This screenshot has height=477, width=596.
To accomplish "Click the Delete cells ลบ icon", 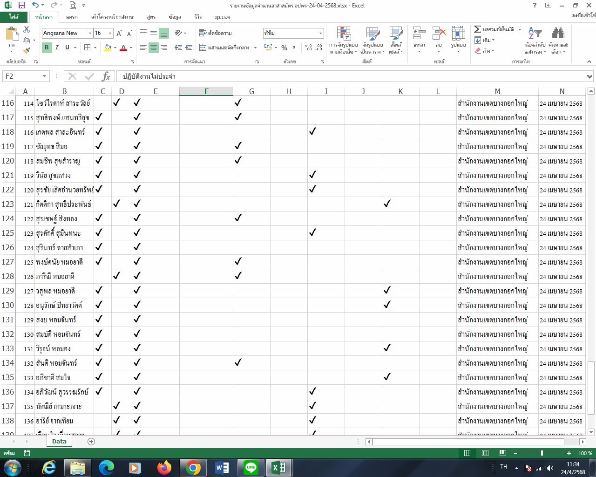I will click(x=439, y=34).
